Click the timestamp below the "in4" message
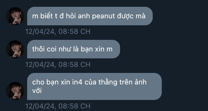This screenshot has width=208, height=111. click(x=58, y=106)
